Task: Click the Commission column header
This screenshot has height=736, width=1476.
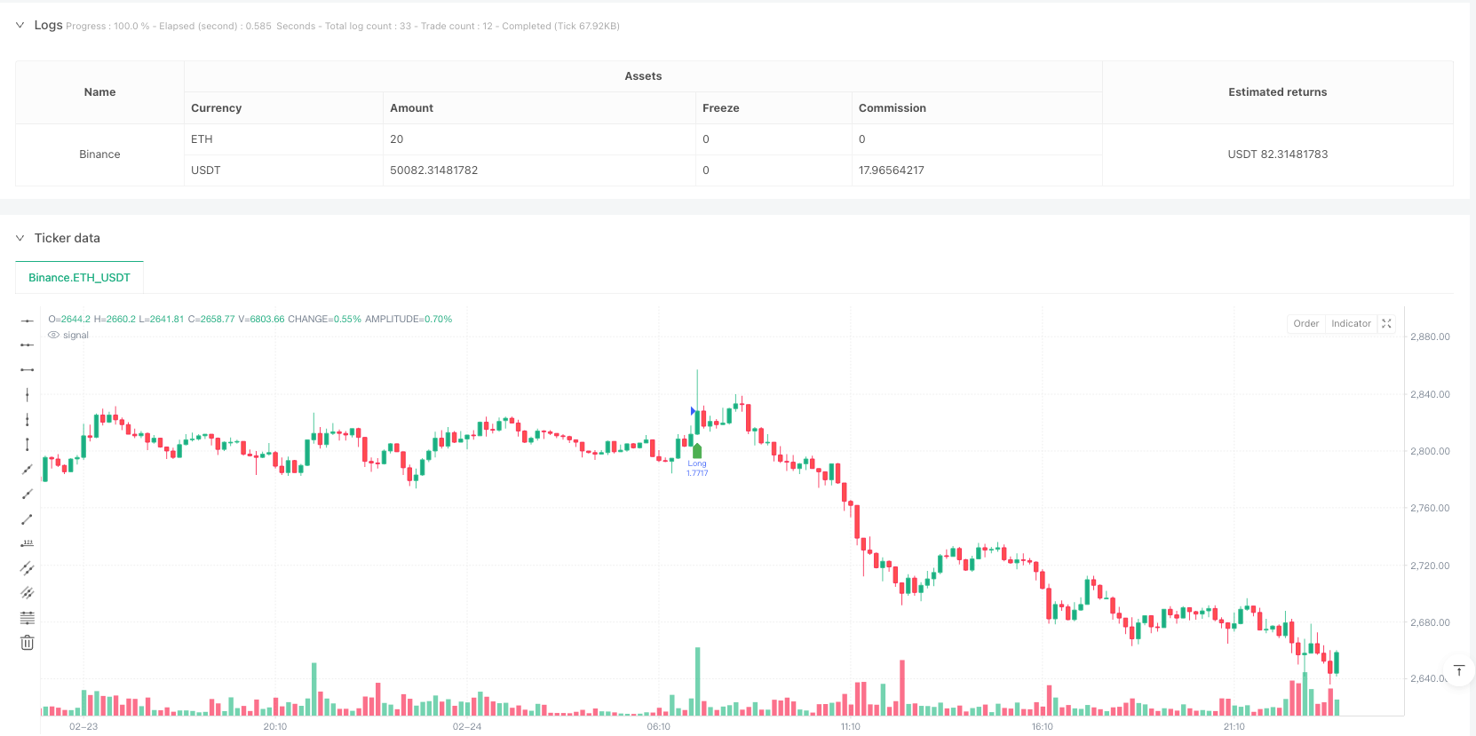Action: (x=892, y=108)
